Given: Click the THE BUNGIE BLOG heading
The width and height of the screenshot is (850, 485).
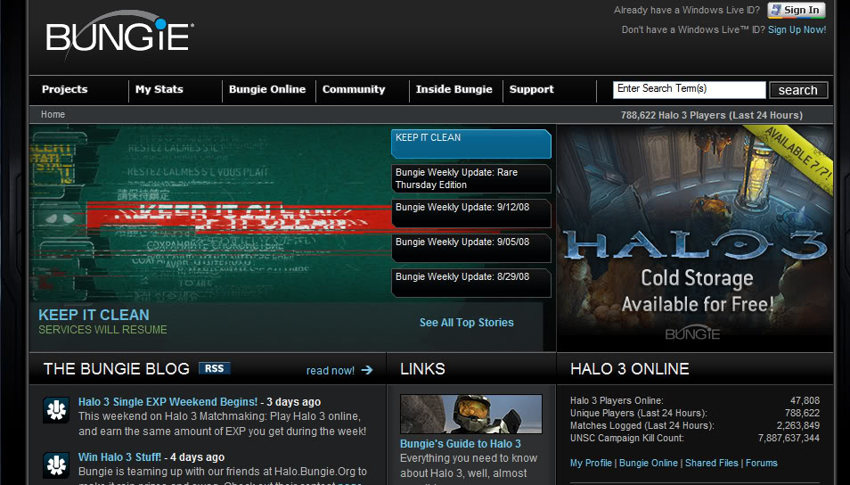Looking at the screenshot, I should click(117, 369).
